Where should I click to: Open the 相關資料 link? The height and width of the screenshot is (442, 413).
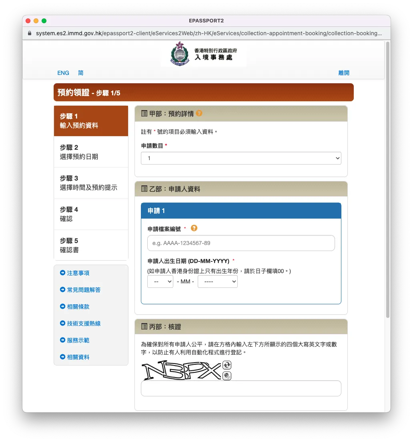tap(78, 357)
